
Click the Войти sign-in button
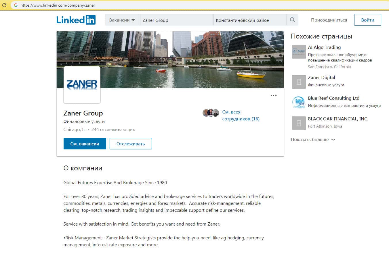point(368,20)
